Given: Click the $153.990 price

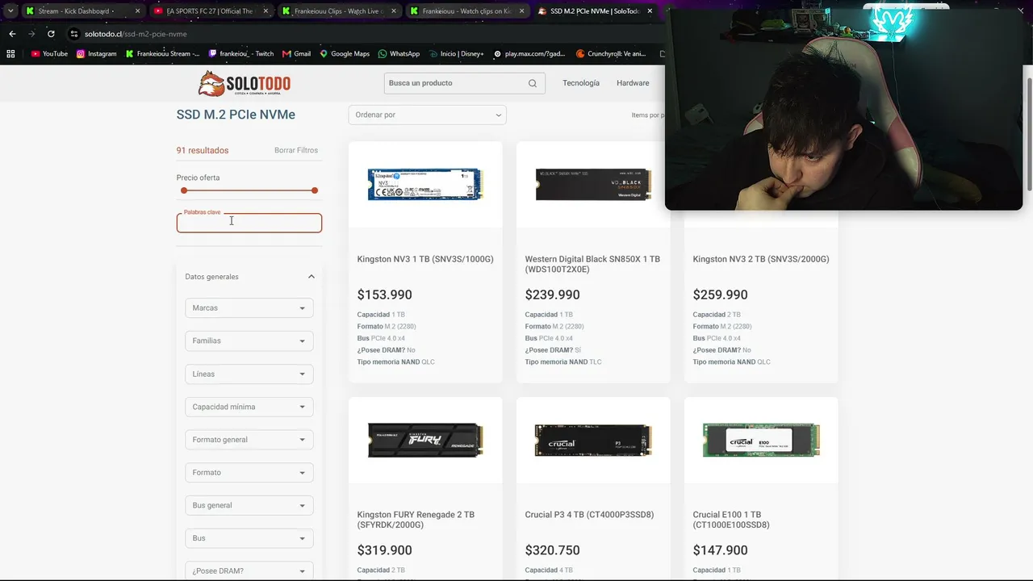Looking at the screenshot, I should tap(385, 295).
